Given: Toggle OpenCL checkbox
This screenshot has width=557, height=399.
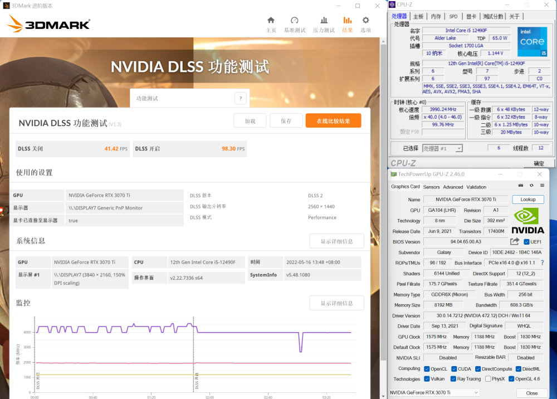Looking at the screenshot, I should tap(427, 369).
